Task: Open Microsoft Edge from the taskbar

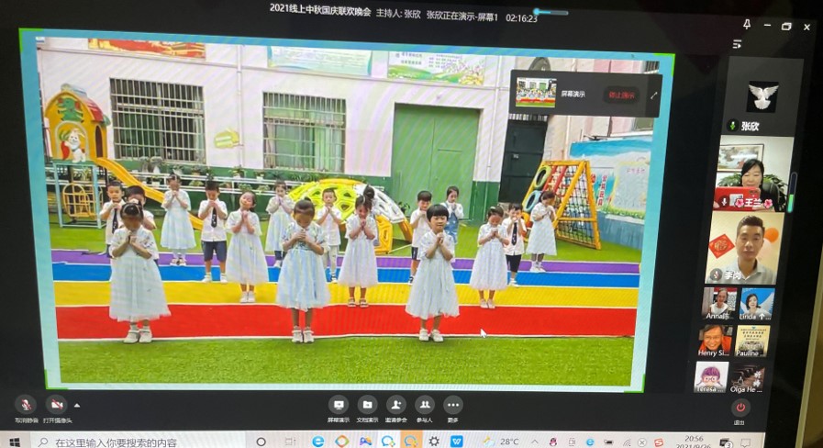Action: point(317,442)
